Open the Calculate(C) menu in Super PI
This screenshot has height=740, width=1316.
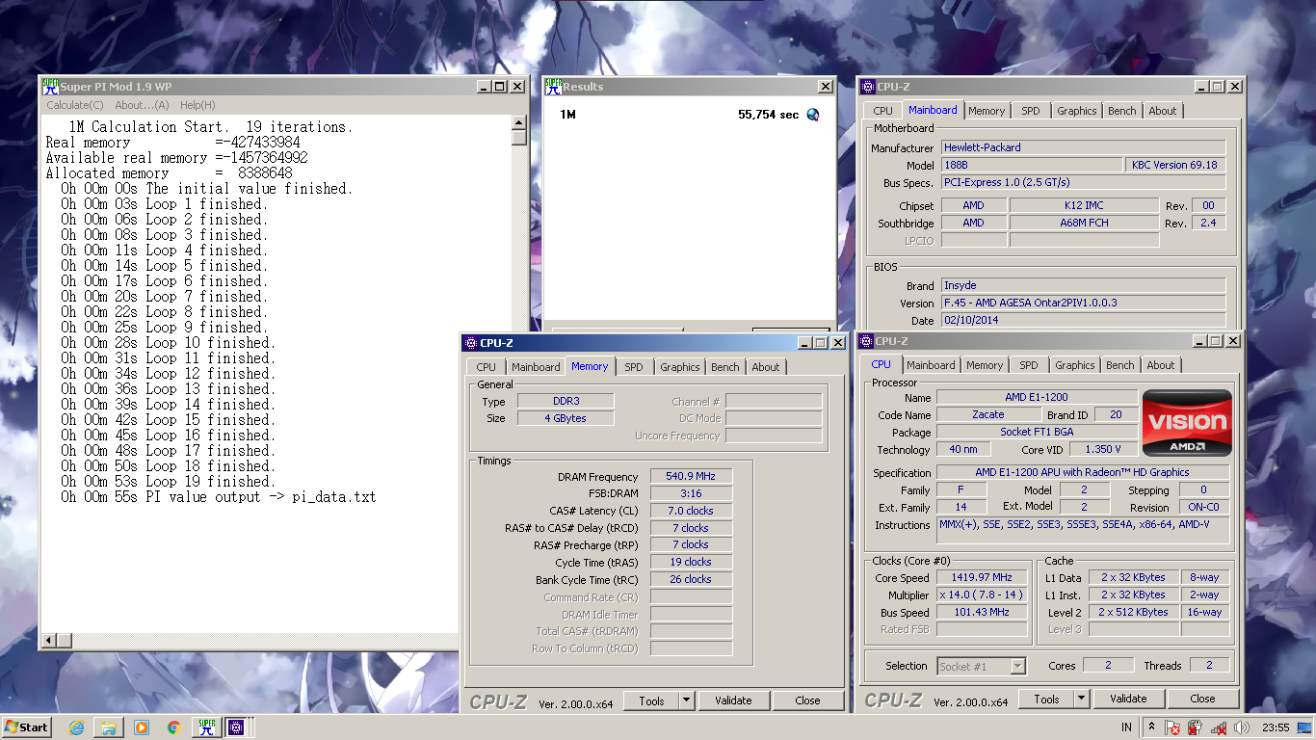coord(75,105)
